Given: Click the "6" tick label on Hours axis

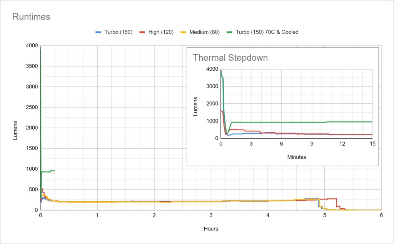Looking at the screenshot, I should coord(381,216).
